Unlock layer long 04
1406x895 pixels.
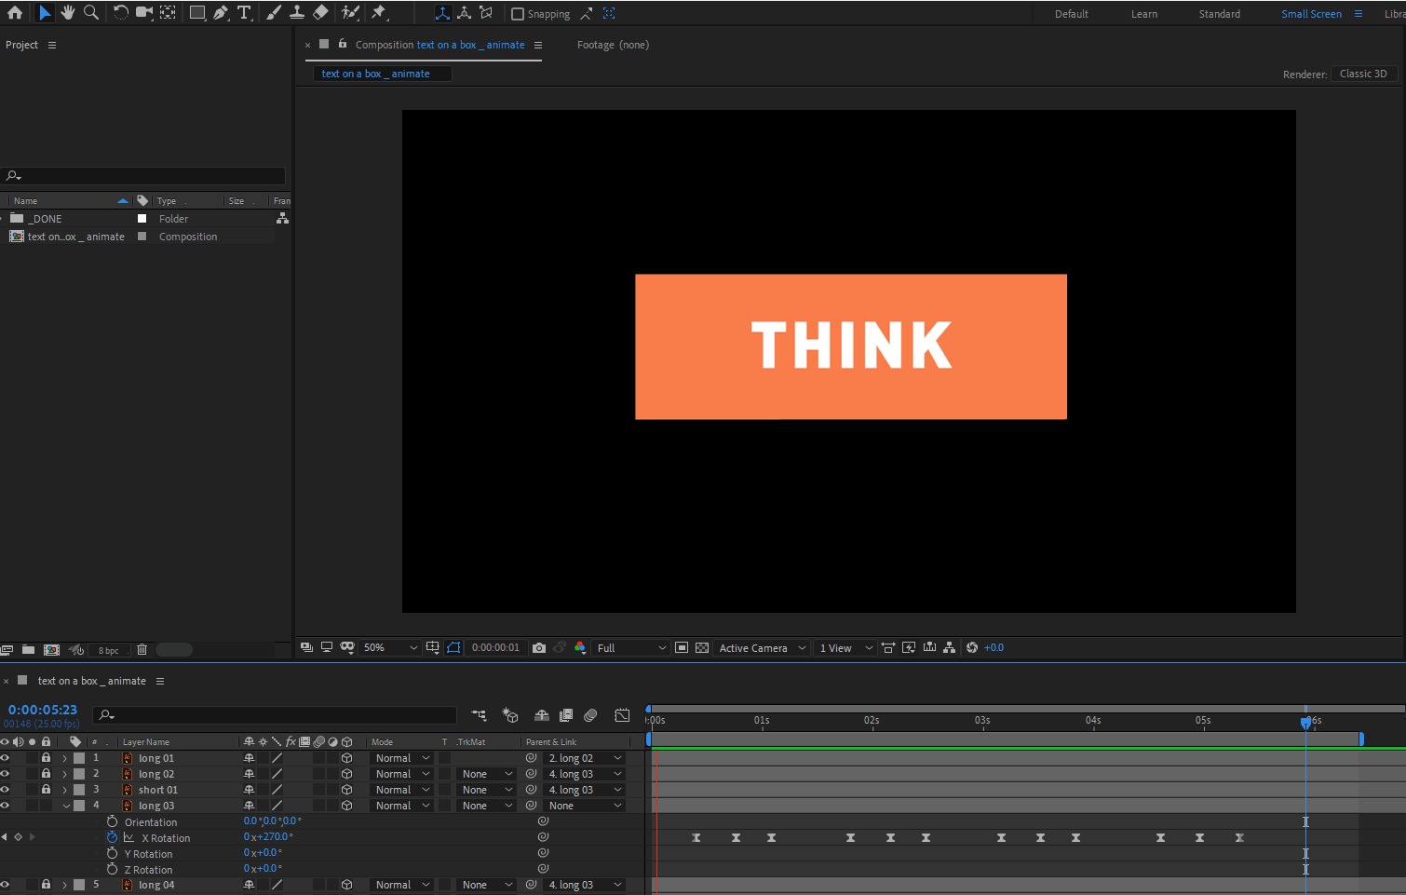(x=46, y=885)
